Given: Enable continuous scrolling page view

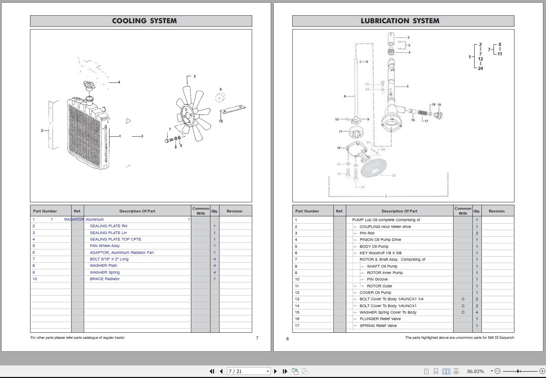Looking at the screenshot, I should [x=436, y=371].
